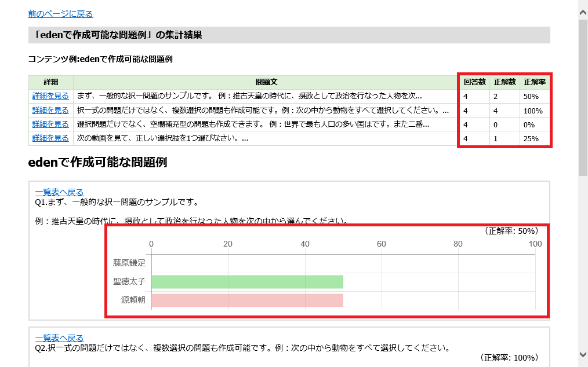Select the 問題文 column header
Image resolution: width=588 pixels, height=367 pixels.
pos(266,82)
